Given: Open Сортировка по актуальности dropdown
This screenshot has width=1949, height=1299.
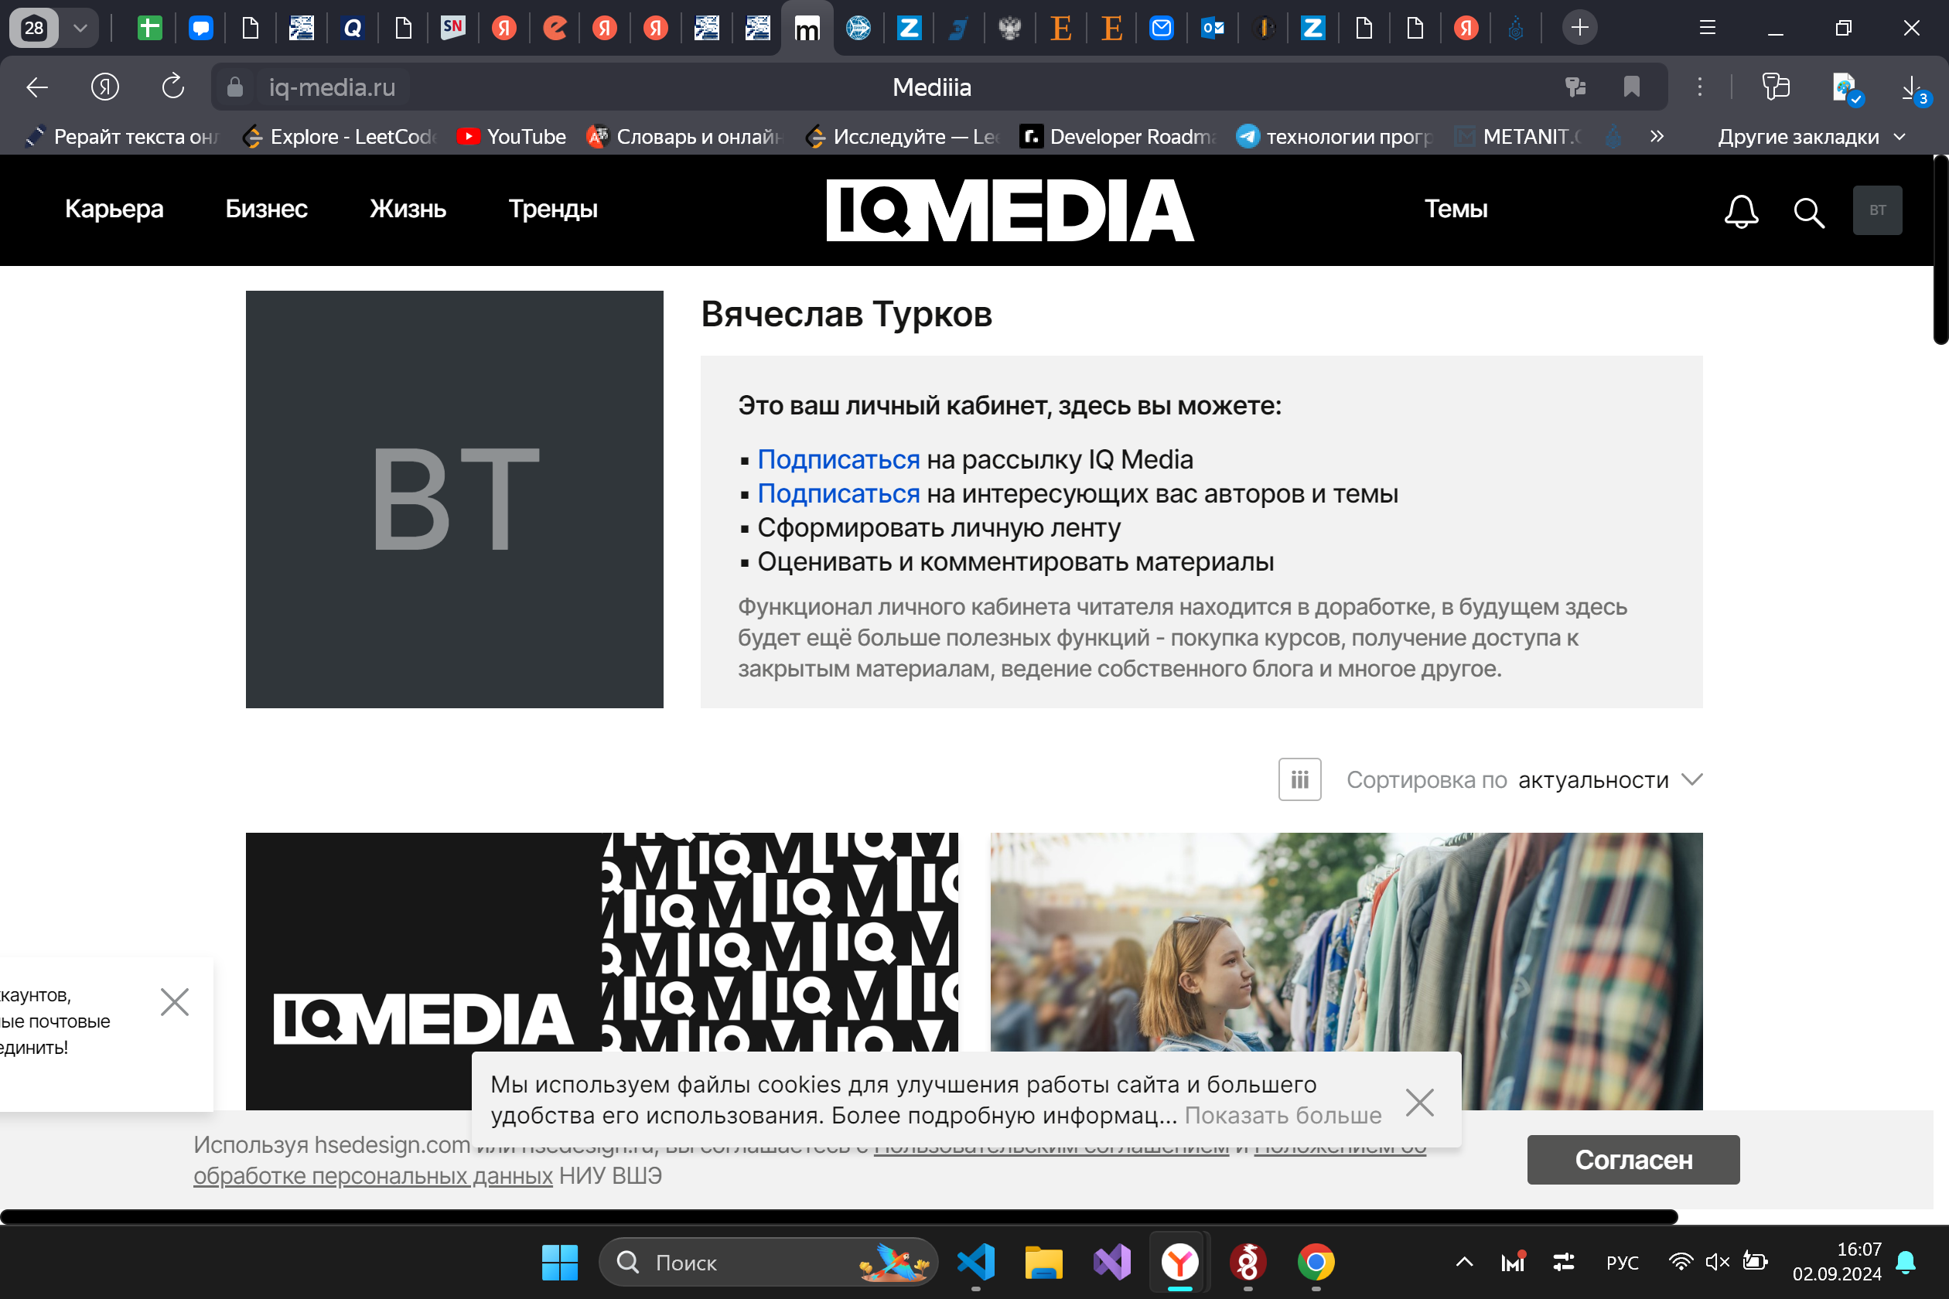Looking at the screenshot, I should [1524, 779].
